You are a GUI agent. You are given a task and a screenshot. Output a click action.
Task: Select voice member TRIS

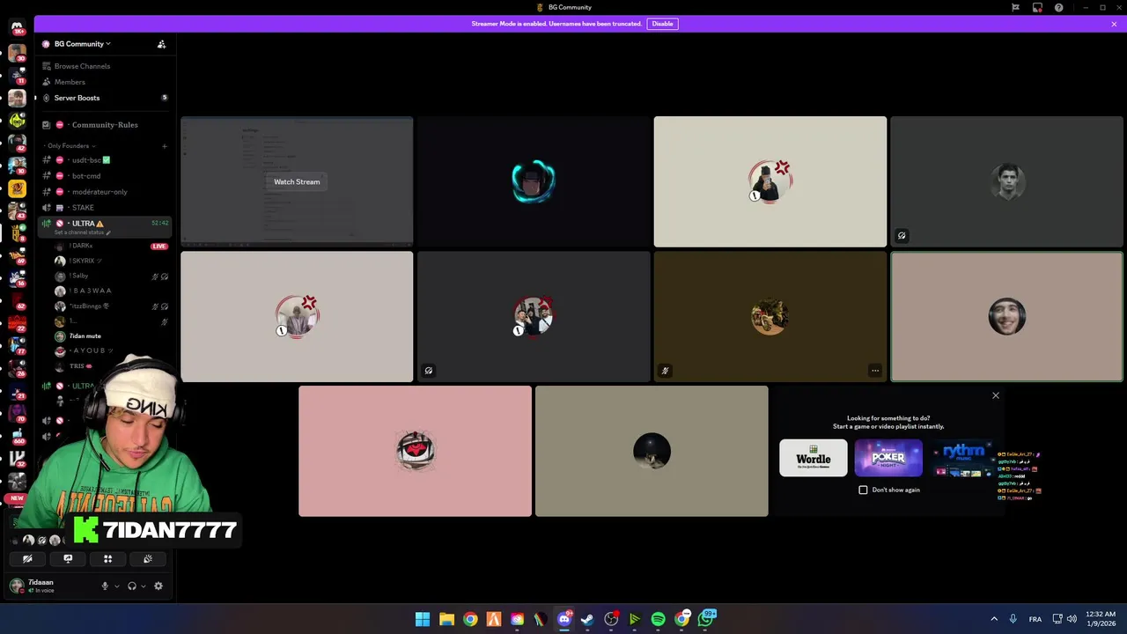click(x=81, y=365)
